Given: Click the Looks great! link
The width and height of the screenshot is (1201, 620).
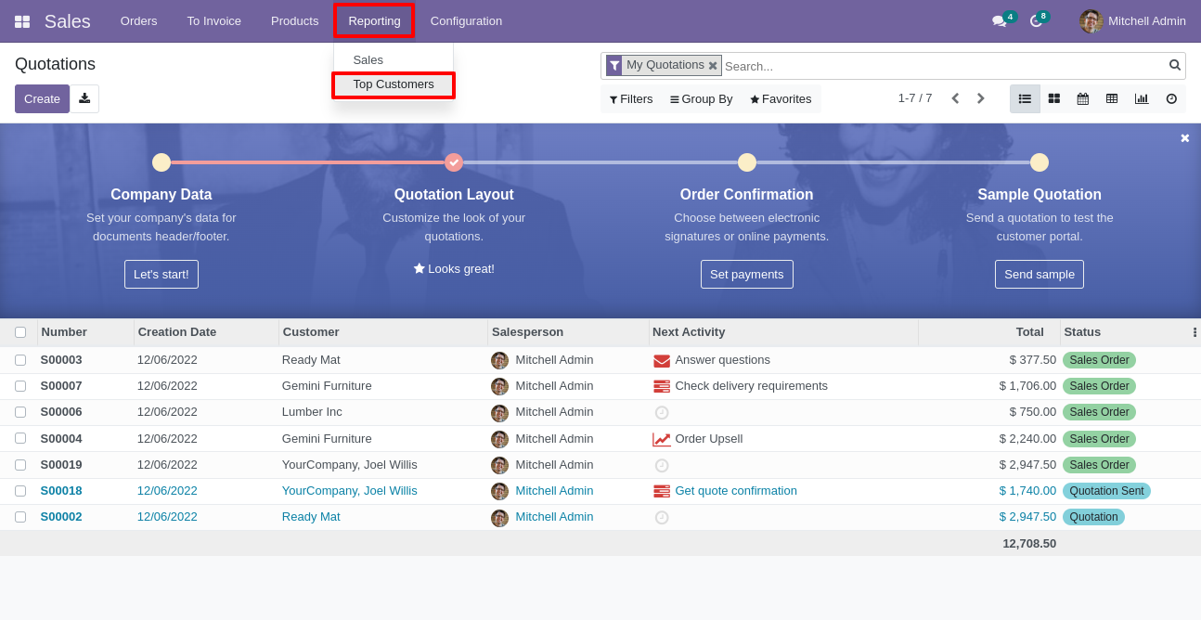Looking at the screenshot, I should tap(454, 269).
